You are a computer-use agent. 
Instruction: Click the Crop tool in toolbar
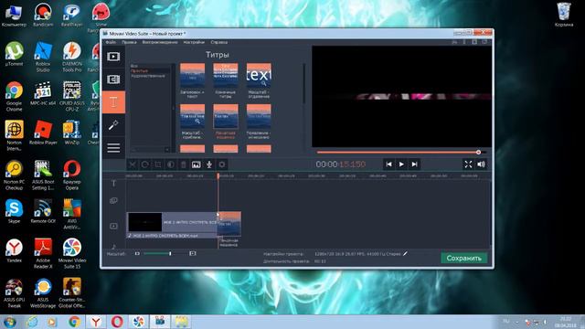(158, 164)
